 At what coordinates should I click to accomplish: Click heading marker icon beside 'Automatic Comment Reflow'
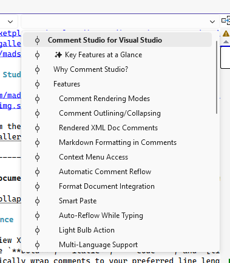tap(37, 172)
